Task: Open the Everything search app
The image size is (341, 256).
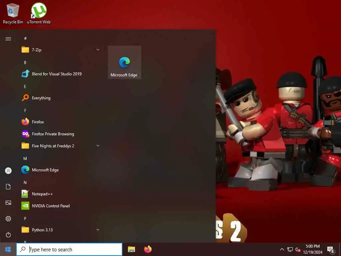Action: [61, 98]
